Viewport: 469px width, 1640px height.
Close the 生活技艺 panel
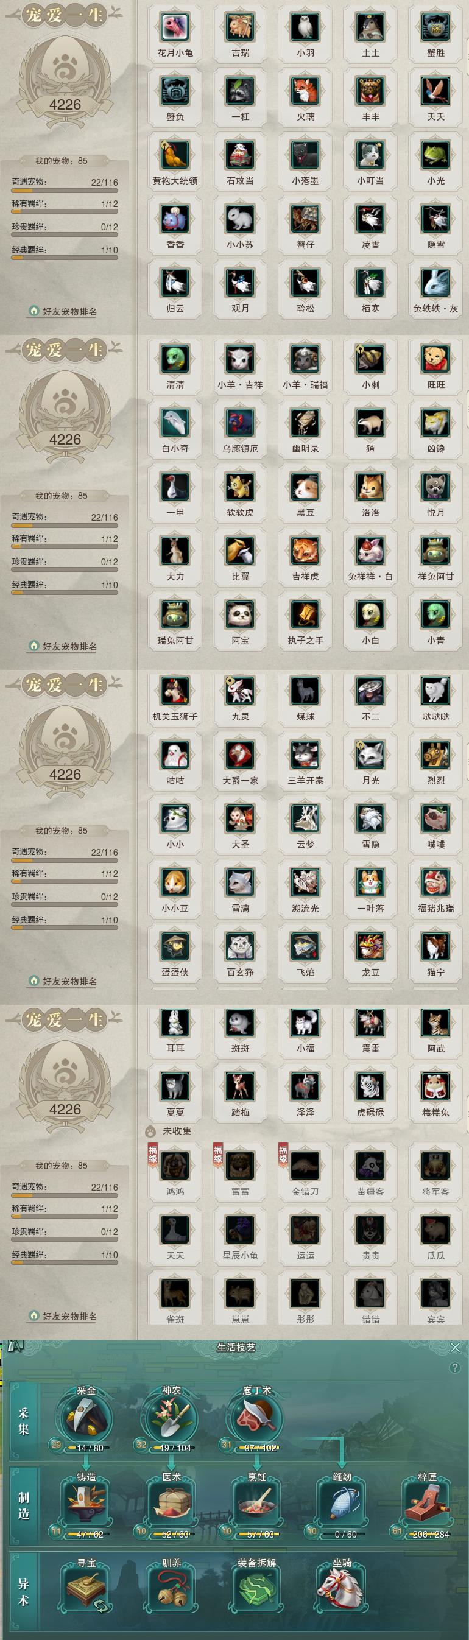(x=455, y=1348)
